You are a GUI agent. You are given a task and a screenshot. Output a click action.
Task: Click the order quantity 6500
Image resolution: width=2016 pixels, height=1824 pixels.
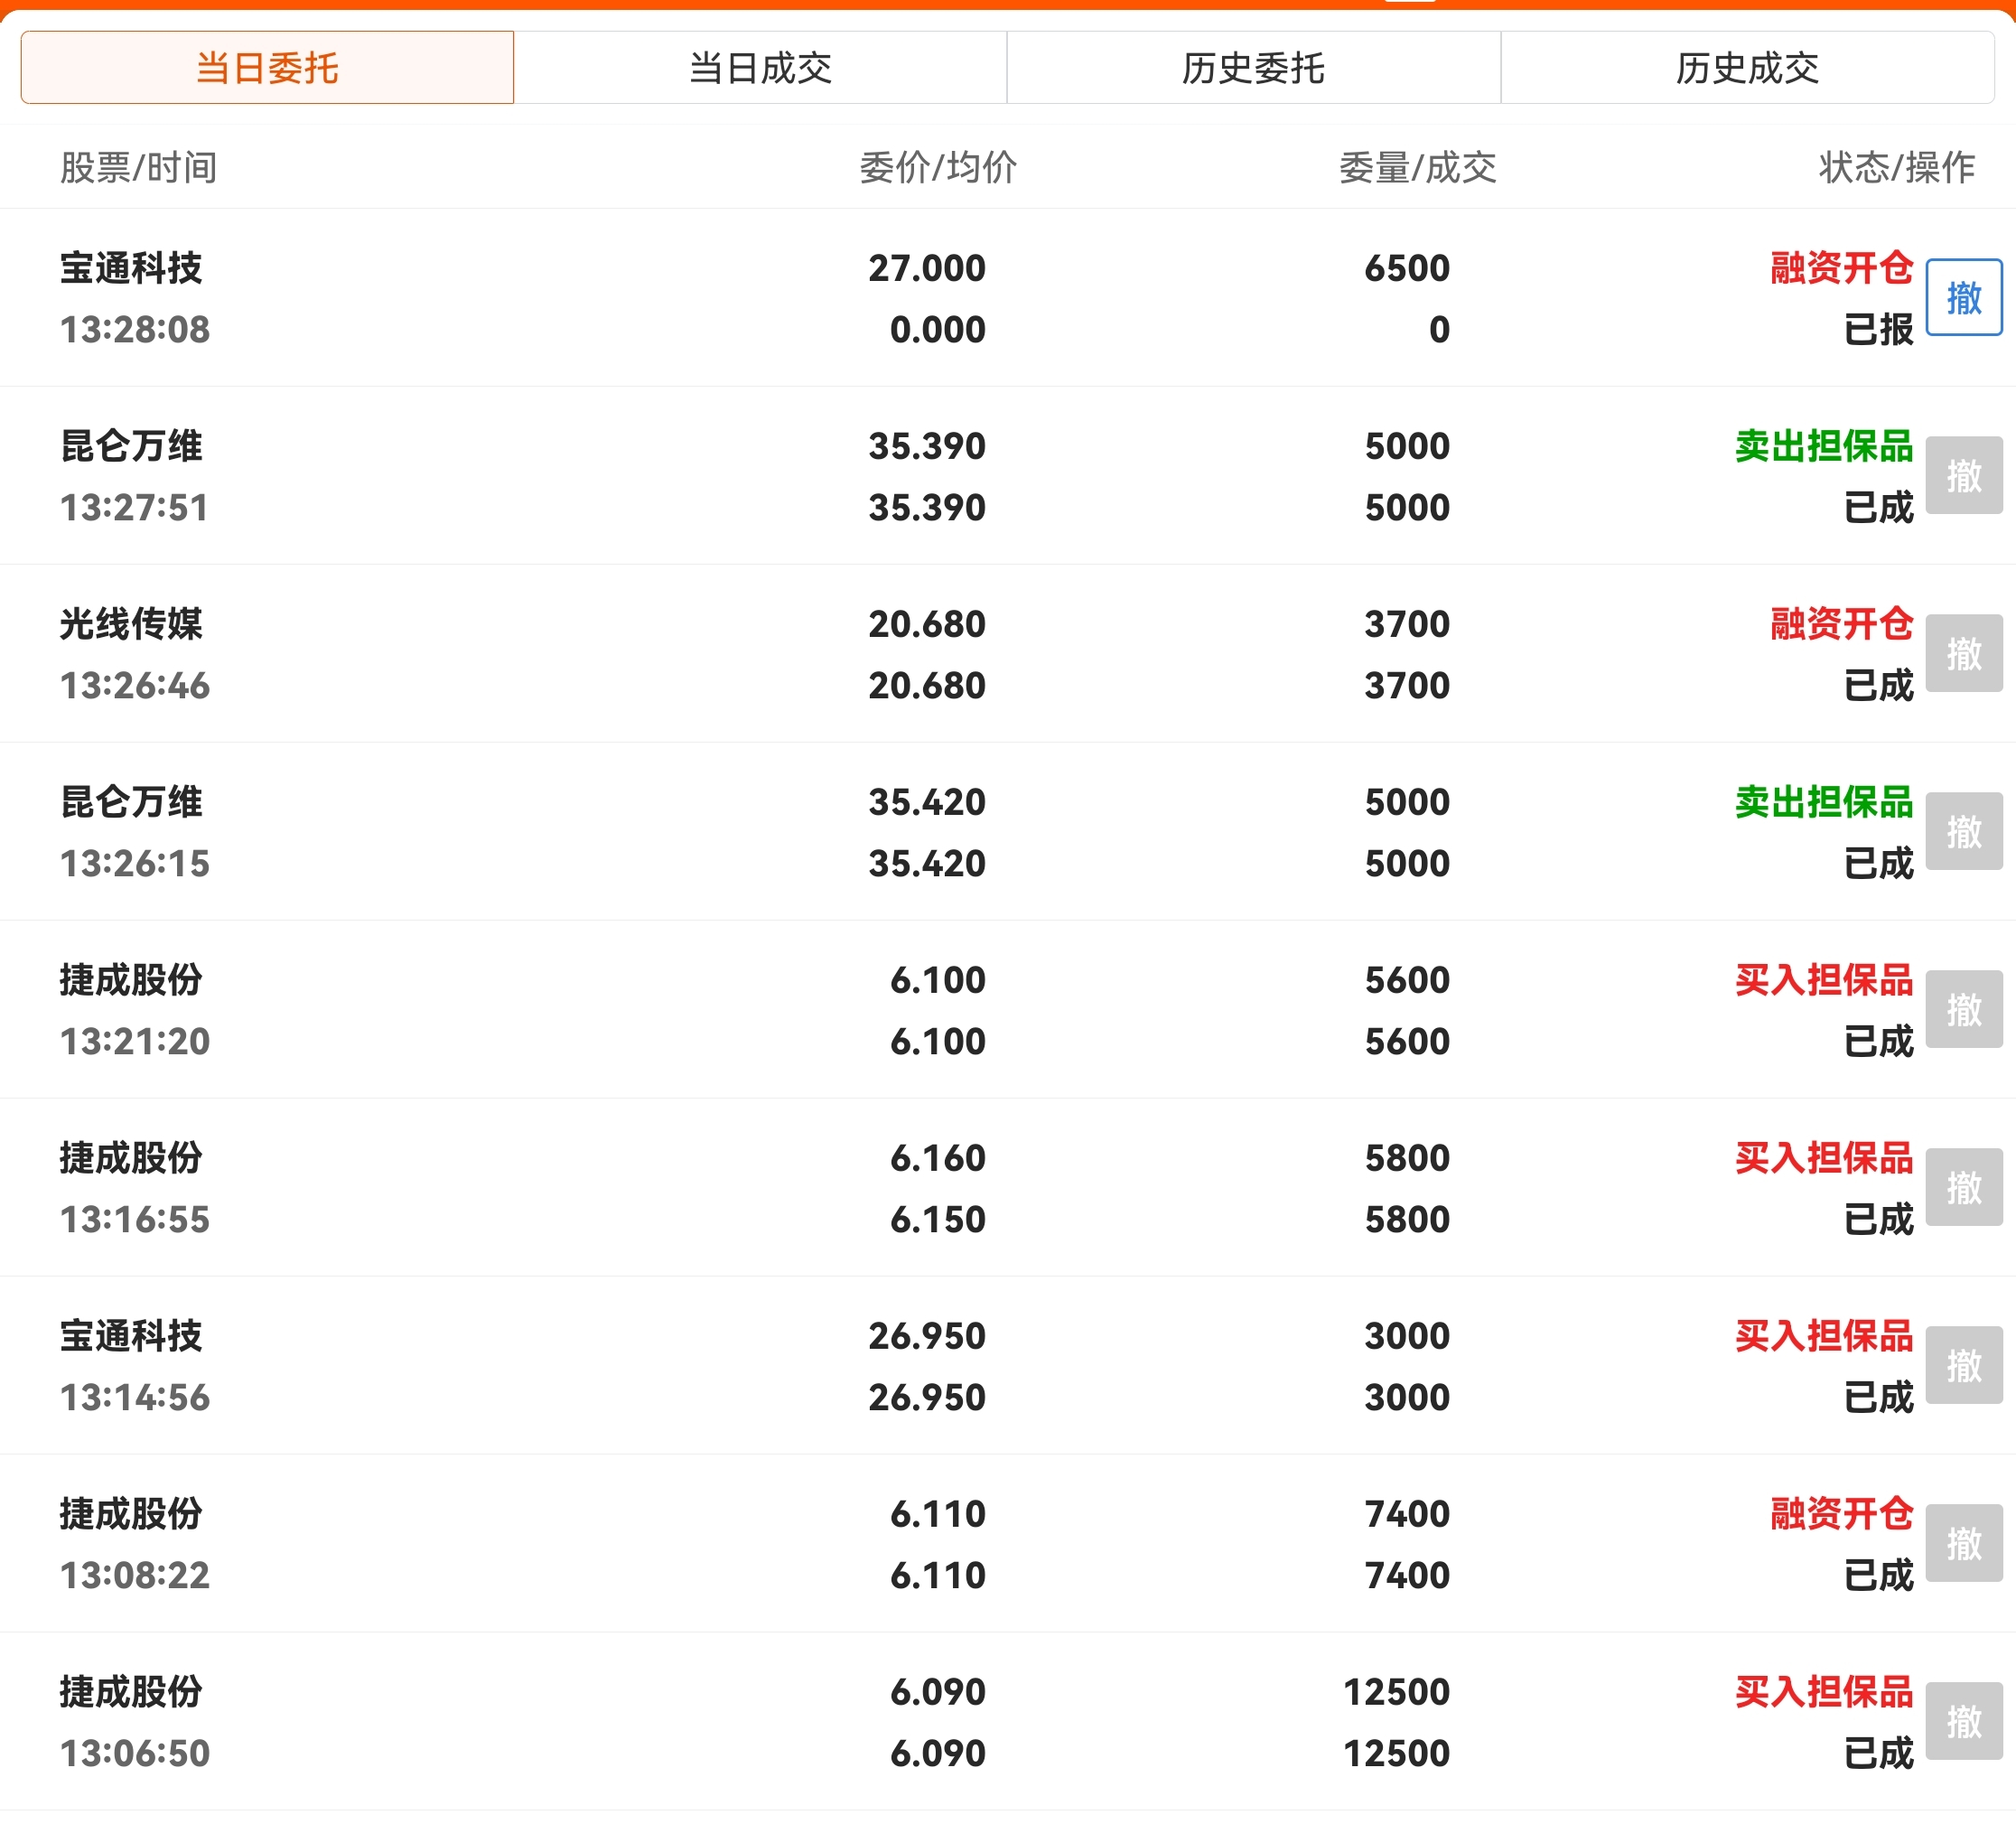click(1407, 268)
